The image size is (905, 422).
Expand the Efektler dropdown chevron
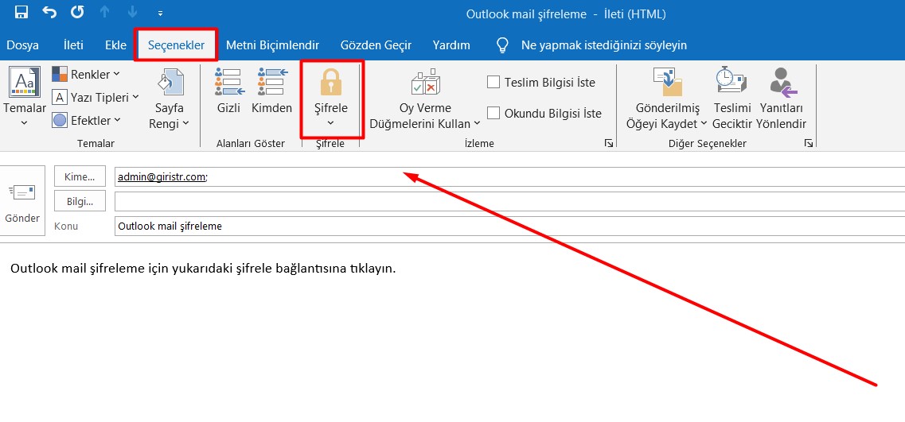[x=117, y=120]
